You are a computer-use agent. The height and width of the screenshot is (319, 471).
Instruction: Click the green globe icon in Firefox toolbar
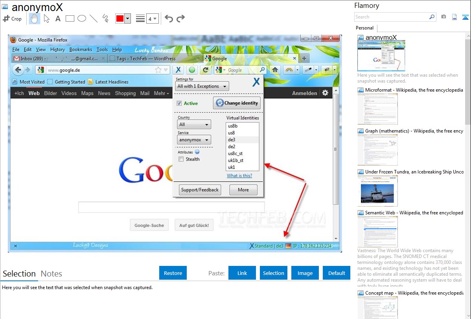pos(192,70)
